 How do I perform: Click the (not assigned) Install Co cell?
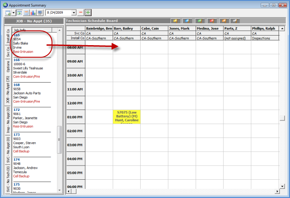[237, 38]
